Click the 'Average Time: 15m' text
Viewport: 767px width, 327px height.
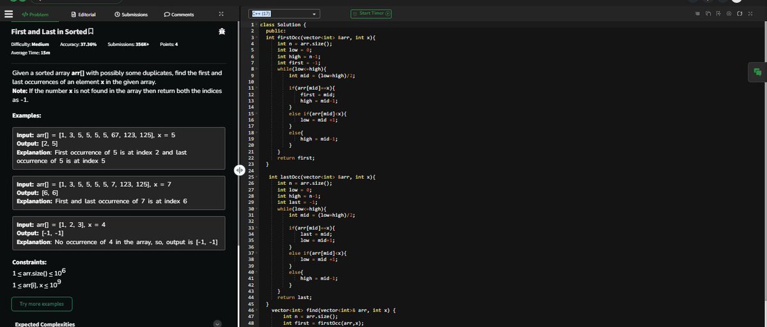pos(32,53)
